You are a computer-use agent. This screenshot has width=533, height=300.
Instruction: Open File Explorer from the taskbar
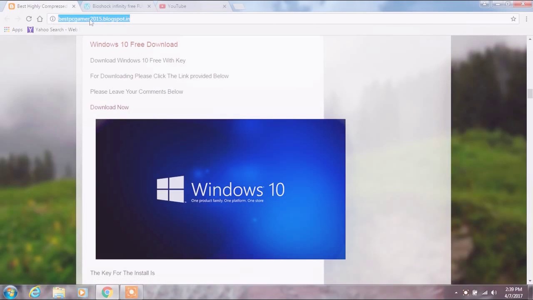pyautogui.click(x=59, y=292)
